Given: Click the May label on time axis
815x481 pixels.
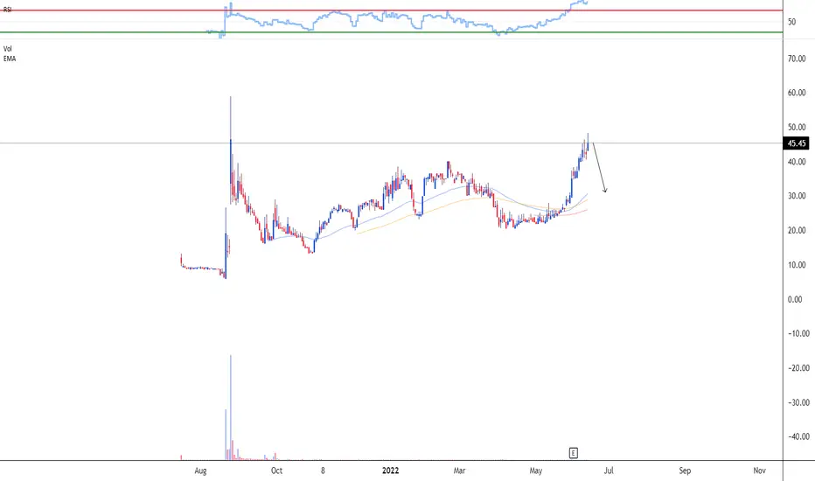Looking at the screenshot, I should [x=535, y=471].
